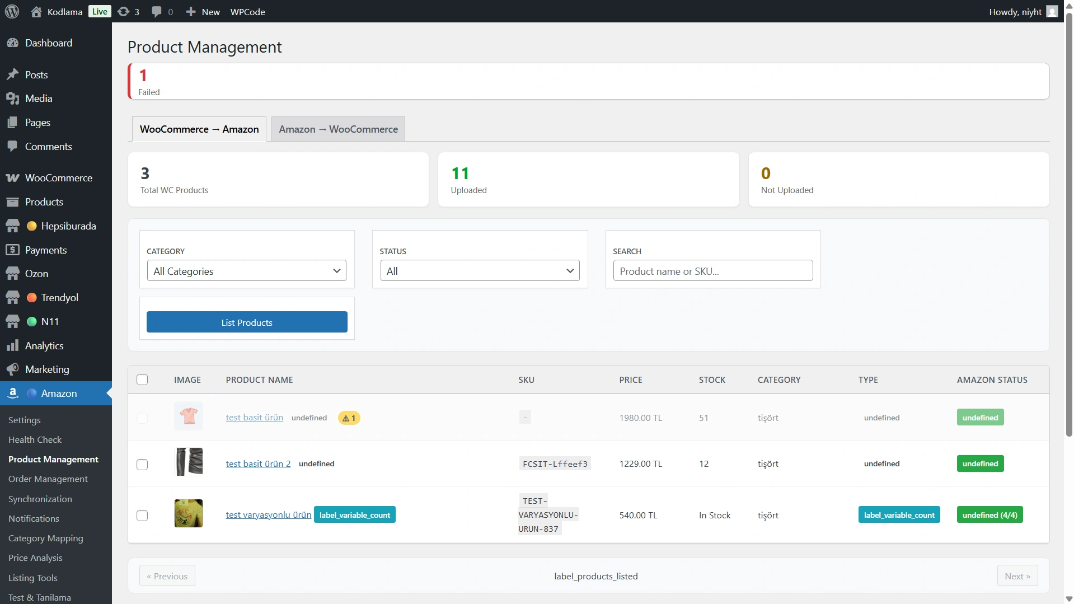Click the WordPress logo icon
Image resolution: width=1074 pixels, height=604 pixels.
tap(12, 11)
